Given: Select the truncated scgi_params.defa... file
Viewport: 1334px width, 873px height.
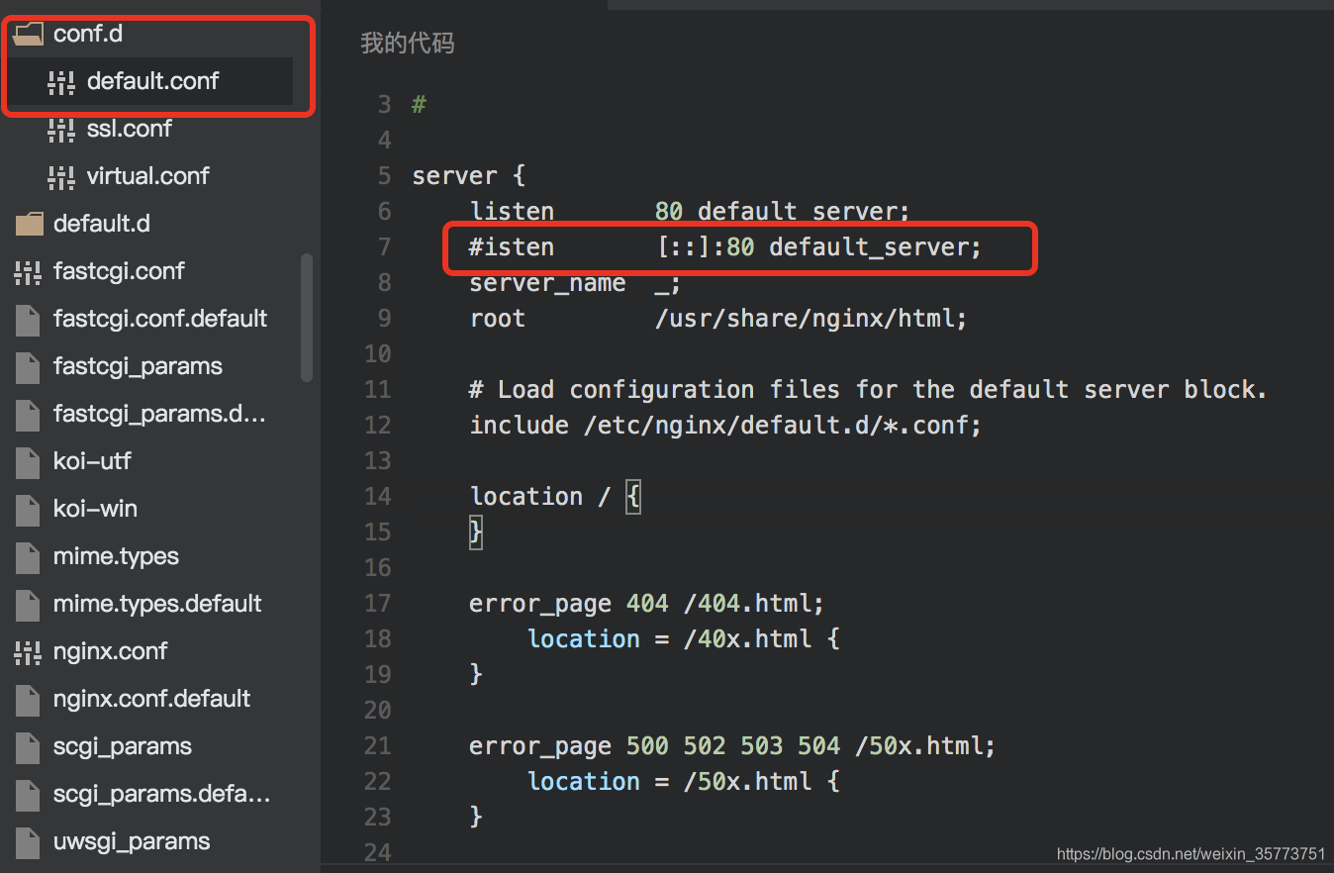Looking at the screenshot, I should [x=162, y=794].
